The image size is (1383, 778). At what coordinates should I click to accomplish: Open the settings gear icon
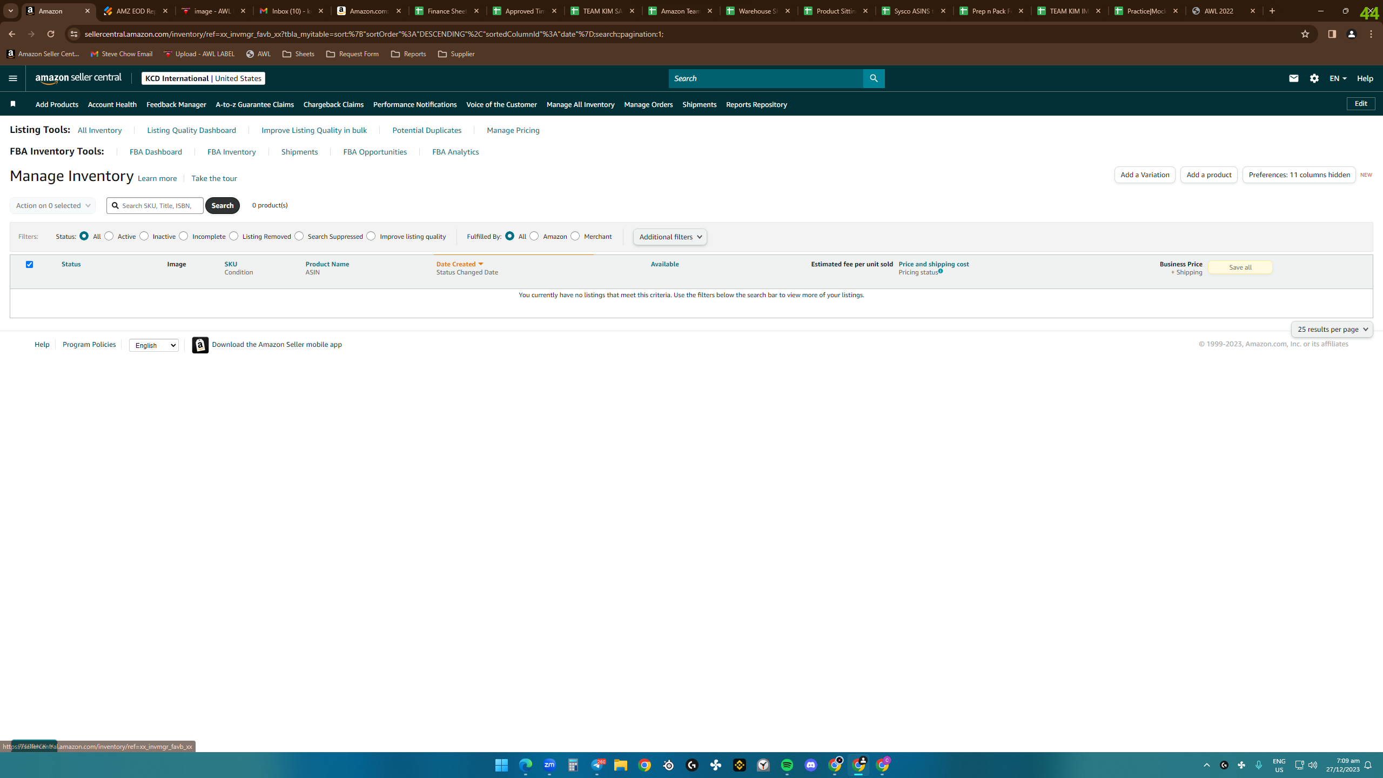coord(1314,78)
